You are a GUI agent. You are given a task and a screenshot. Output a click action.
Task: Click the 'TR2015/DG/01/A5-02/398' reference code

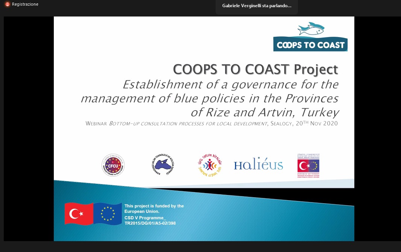150,223
